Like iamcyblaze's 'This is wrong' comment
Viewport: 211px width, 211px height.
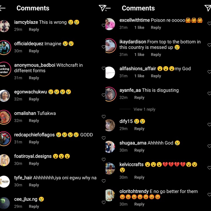[x=103, y=25]
